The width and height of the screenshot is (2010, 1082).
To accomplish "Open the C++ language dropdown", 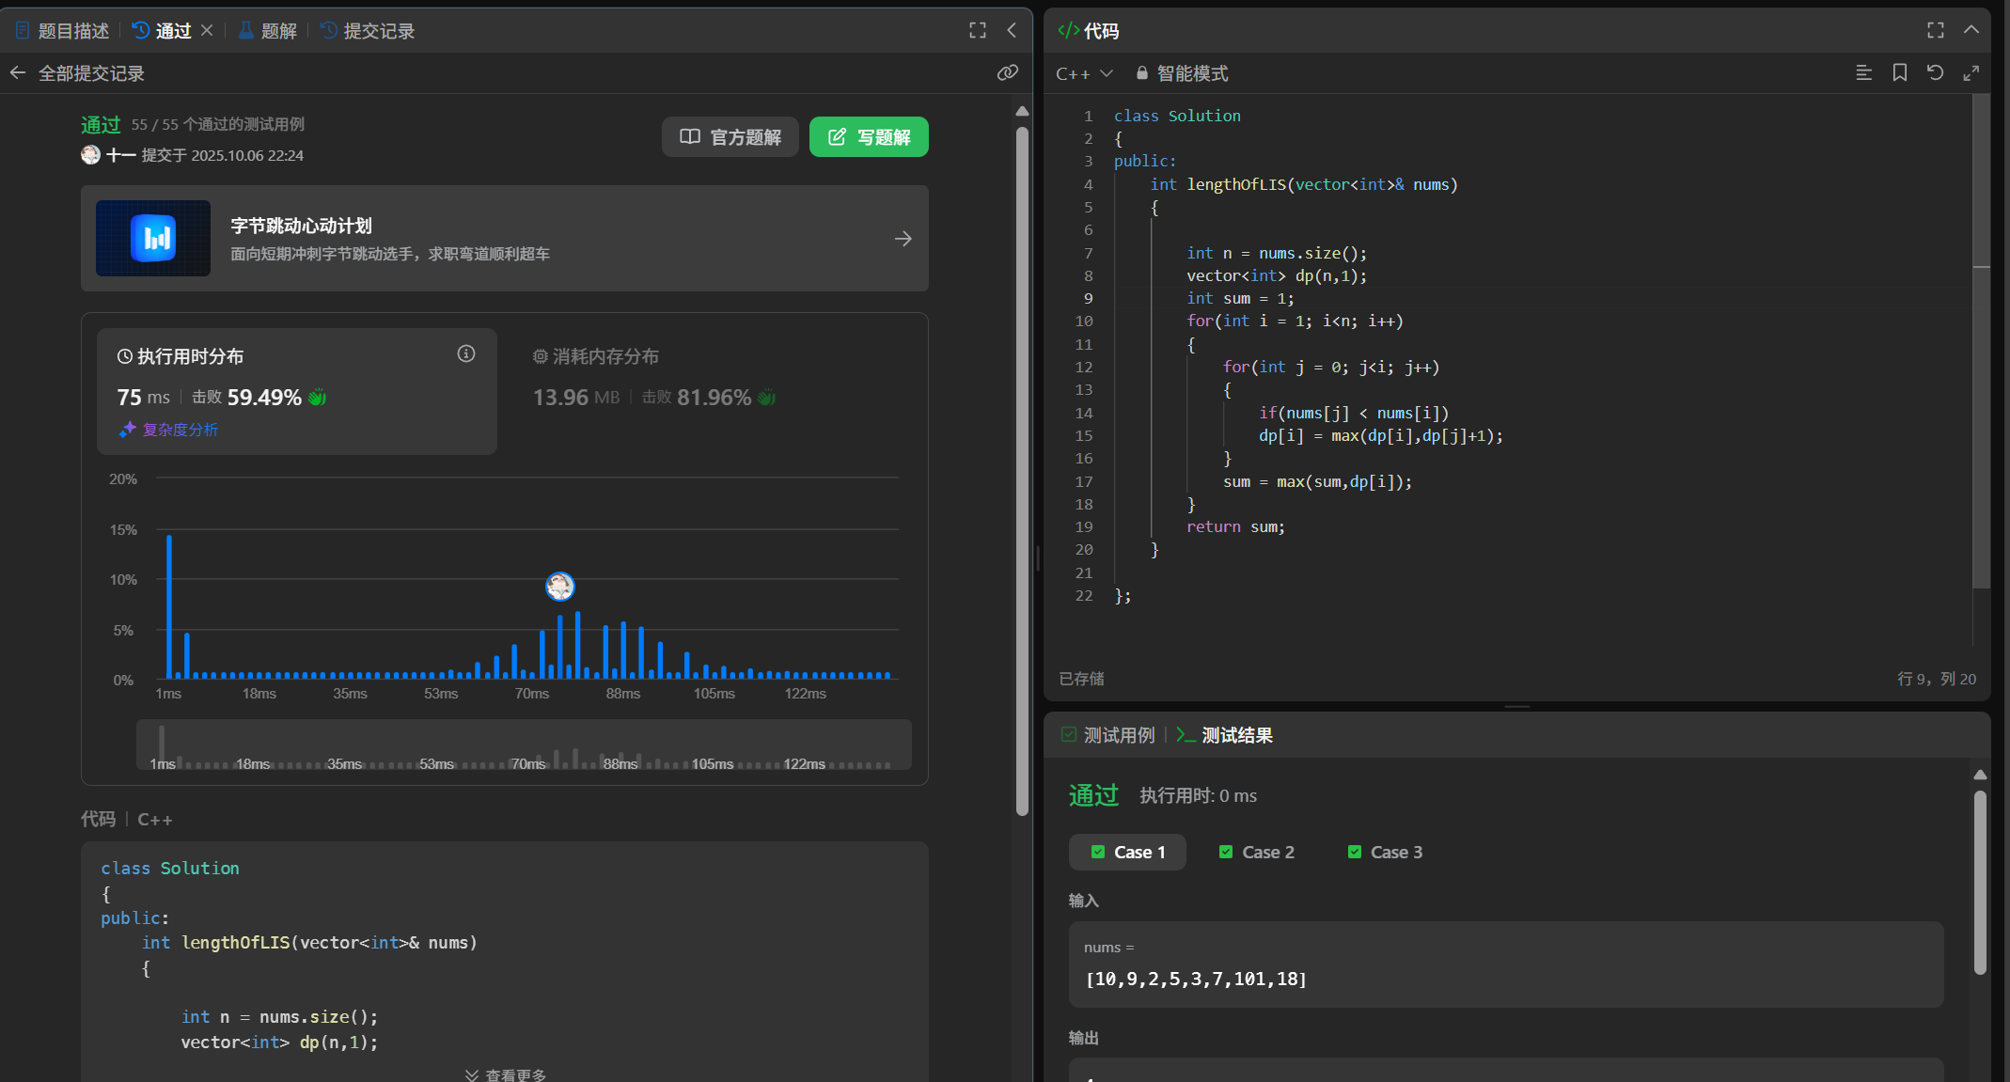I will click(x=1083, y=73).
